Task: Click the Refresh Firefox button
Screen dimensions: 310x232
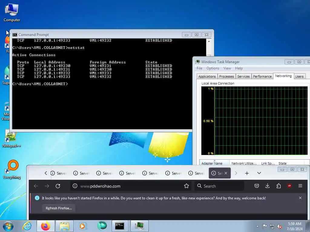Action: pos(59,208)
